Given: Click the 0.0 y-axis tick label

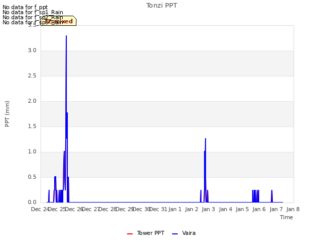Looking at the screenshot, I should [x=32, y=202].
